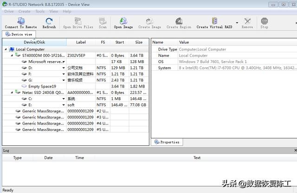Open dropdown arrow next to E: partition

[64, 105]
